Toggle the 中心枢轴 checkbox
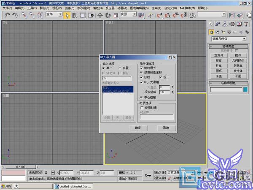 point(141,97)
